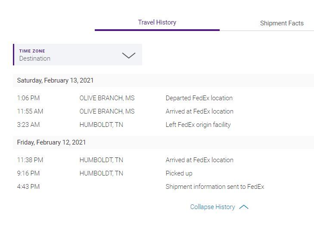Click the up chevron beside Collapse History
The height and width of the screenshot is (231, 314).
(x=244, y=207)
